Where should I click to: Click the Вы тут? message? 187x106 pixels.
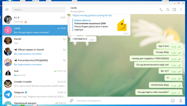(170, 71)
